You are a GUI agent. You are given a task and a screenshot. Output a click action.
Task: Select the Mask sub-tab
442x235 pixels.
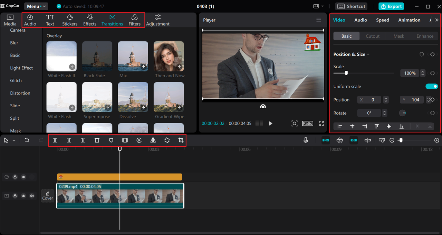coord(399,36)
